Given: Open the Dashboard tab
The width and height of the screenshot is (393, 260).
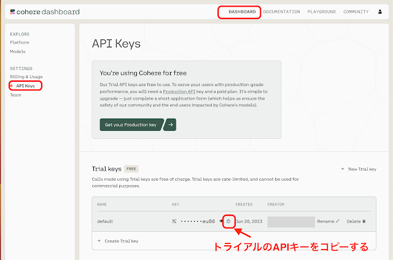Looking at the screenshot, I should pos(242,12).
